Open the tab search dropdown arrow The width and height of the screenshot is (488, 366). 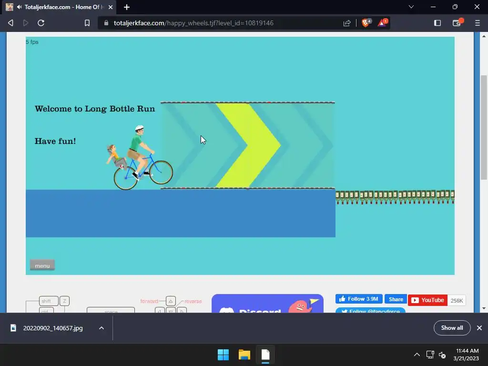tap(411, 7)
